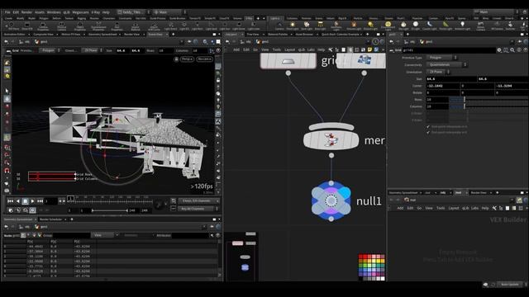The height and width of the screenshot is (297, 529).
Task: Switch to Render Scheduler tab
Action: [51, 219]
